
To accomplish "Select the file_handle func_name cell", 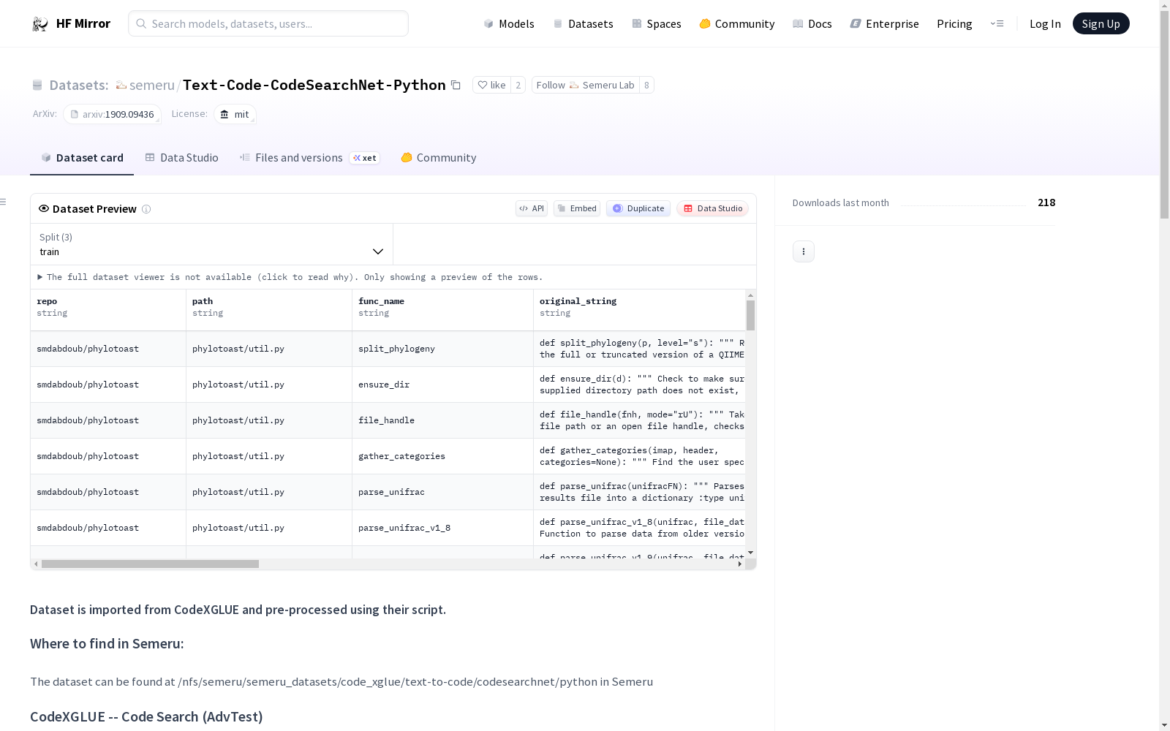I will tap(442, 420).
